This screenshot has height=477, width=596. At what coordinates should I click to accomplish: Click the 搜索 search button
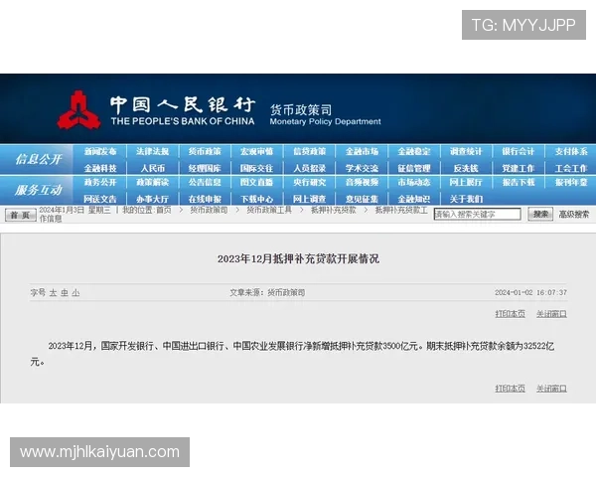click(x=540, y=215)
